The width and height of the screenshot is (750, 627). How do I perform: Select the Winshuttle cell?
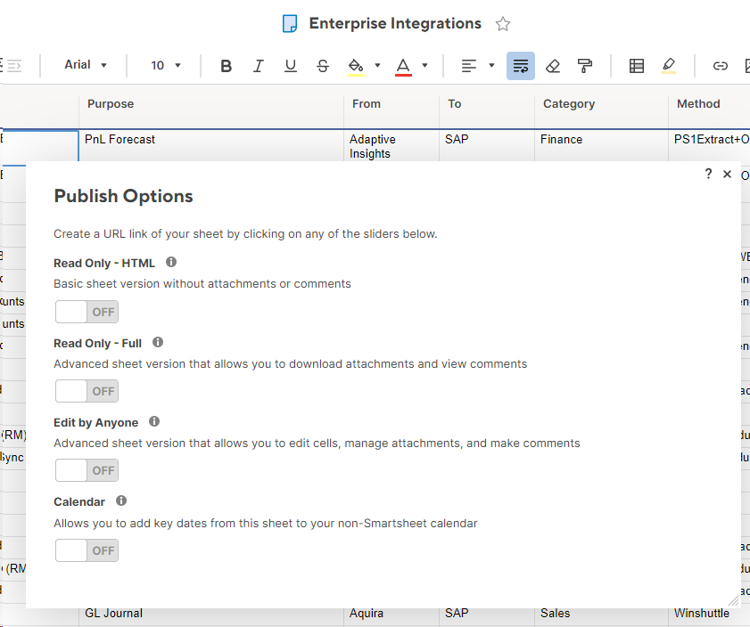pyautogui.click(x=709, y=615)
